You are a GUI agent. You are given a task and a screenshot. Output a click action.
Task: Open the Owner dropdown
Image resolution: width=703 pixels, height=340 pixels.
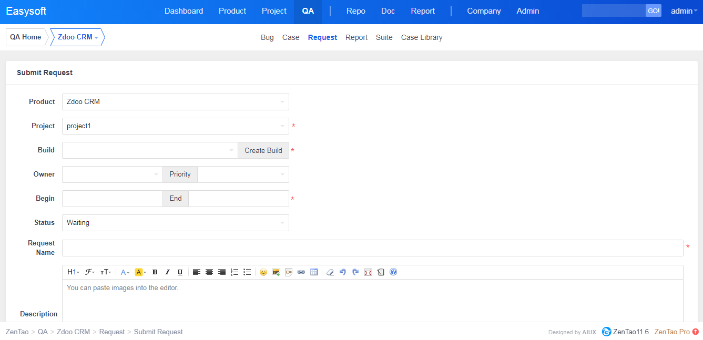click(x=113, y=174)
